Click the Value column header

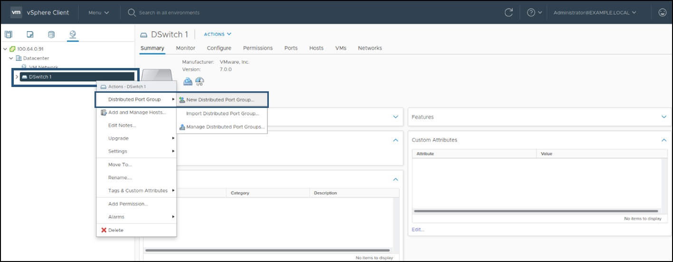[x=602, y=154]
